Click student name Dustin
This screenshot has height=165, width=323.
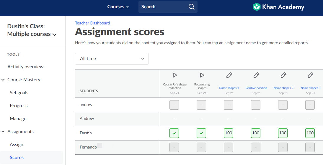click(86, 133)
